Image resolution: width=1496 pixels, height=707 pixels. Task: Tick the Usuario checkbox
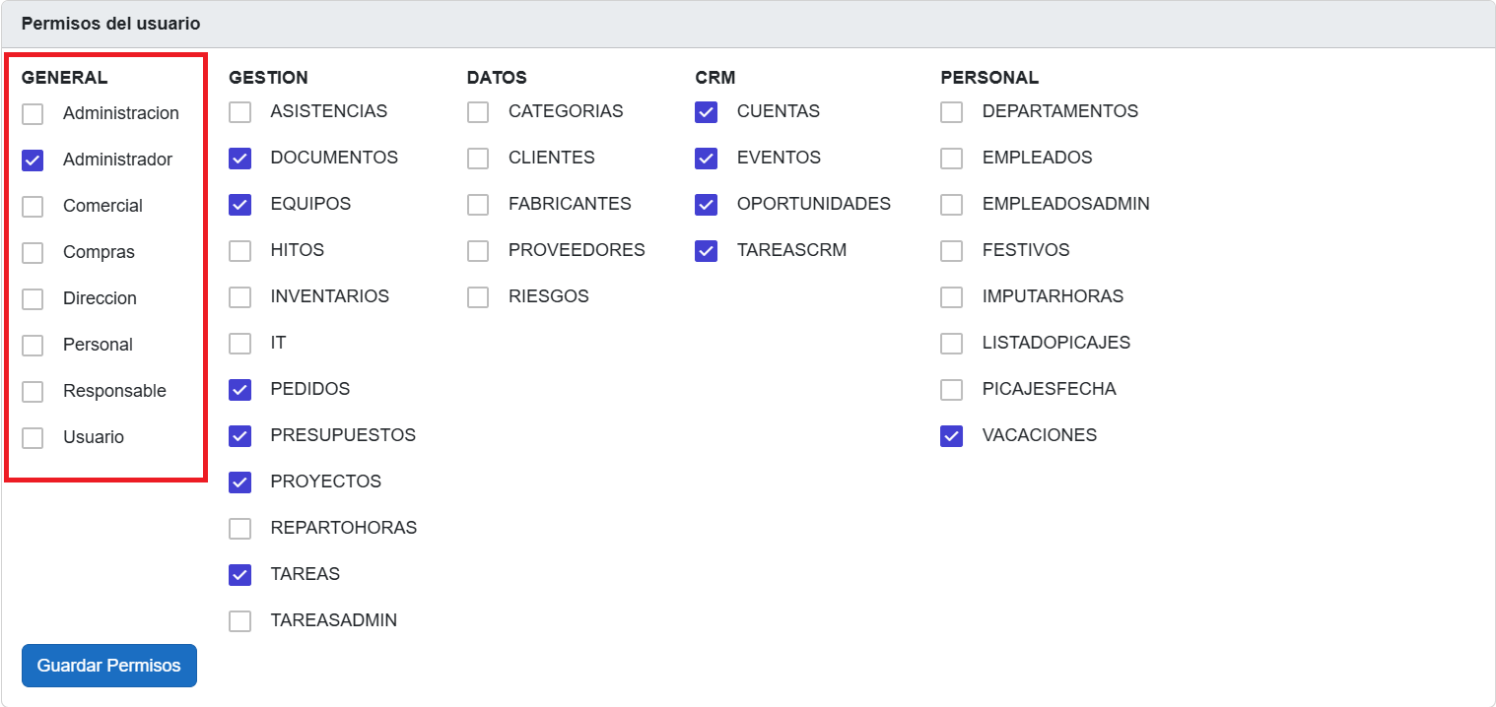[x=33, y=438]
